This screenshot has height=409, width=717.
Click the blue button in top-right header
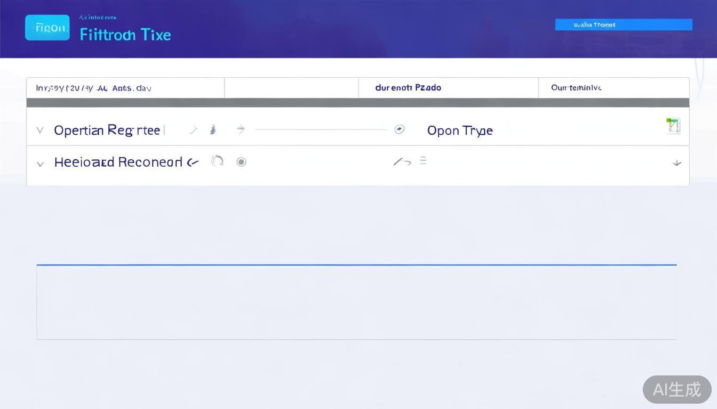(623, 24)
